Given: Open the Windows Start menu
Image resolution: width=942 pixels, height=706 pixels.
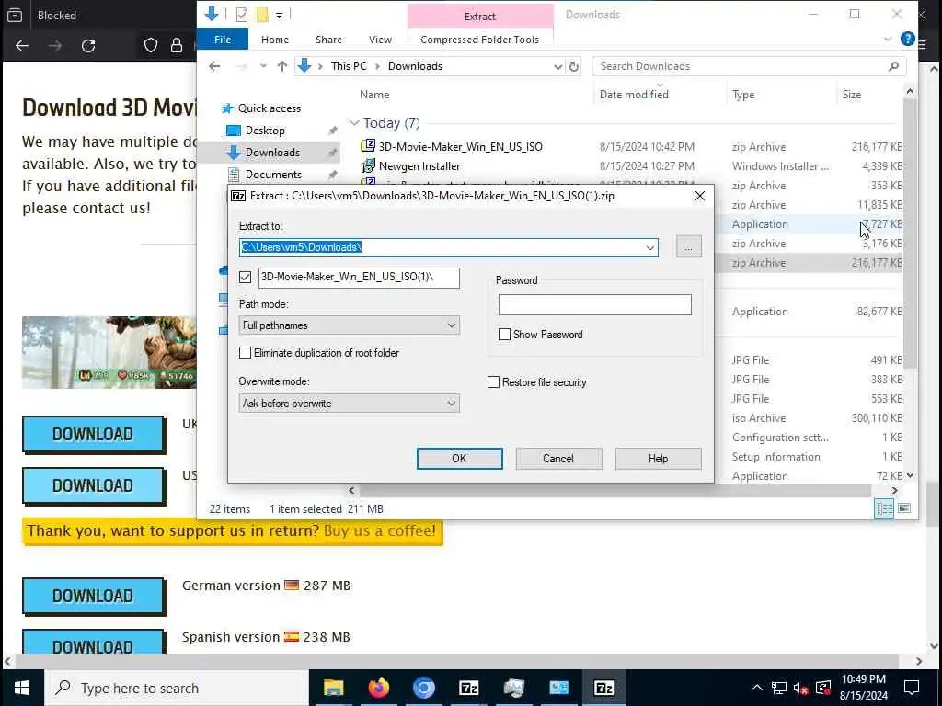Looking at the screenshot, I should click(22, 688).
